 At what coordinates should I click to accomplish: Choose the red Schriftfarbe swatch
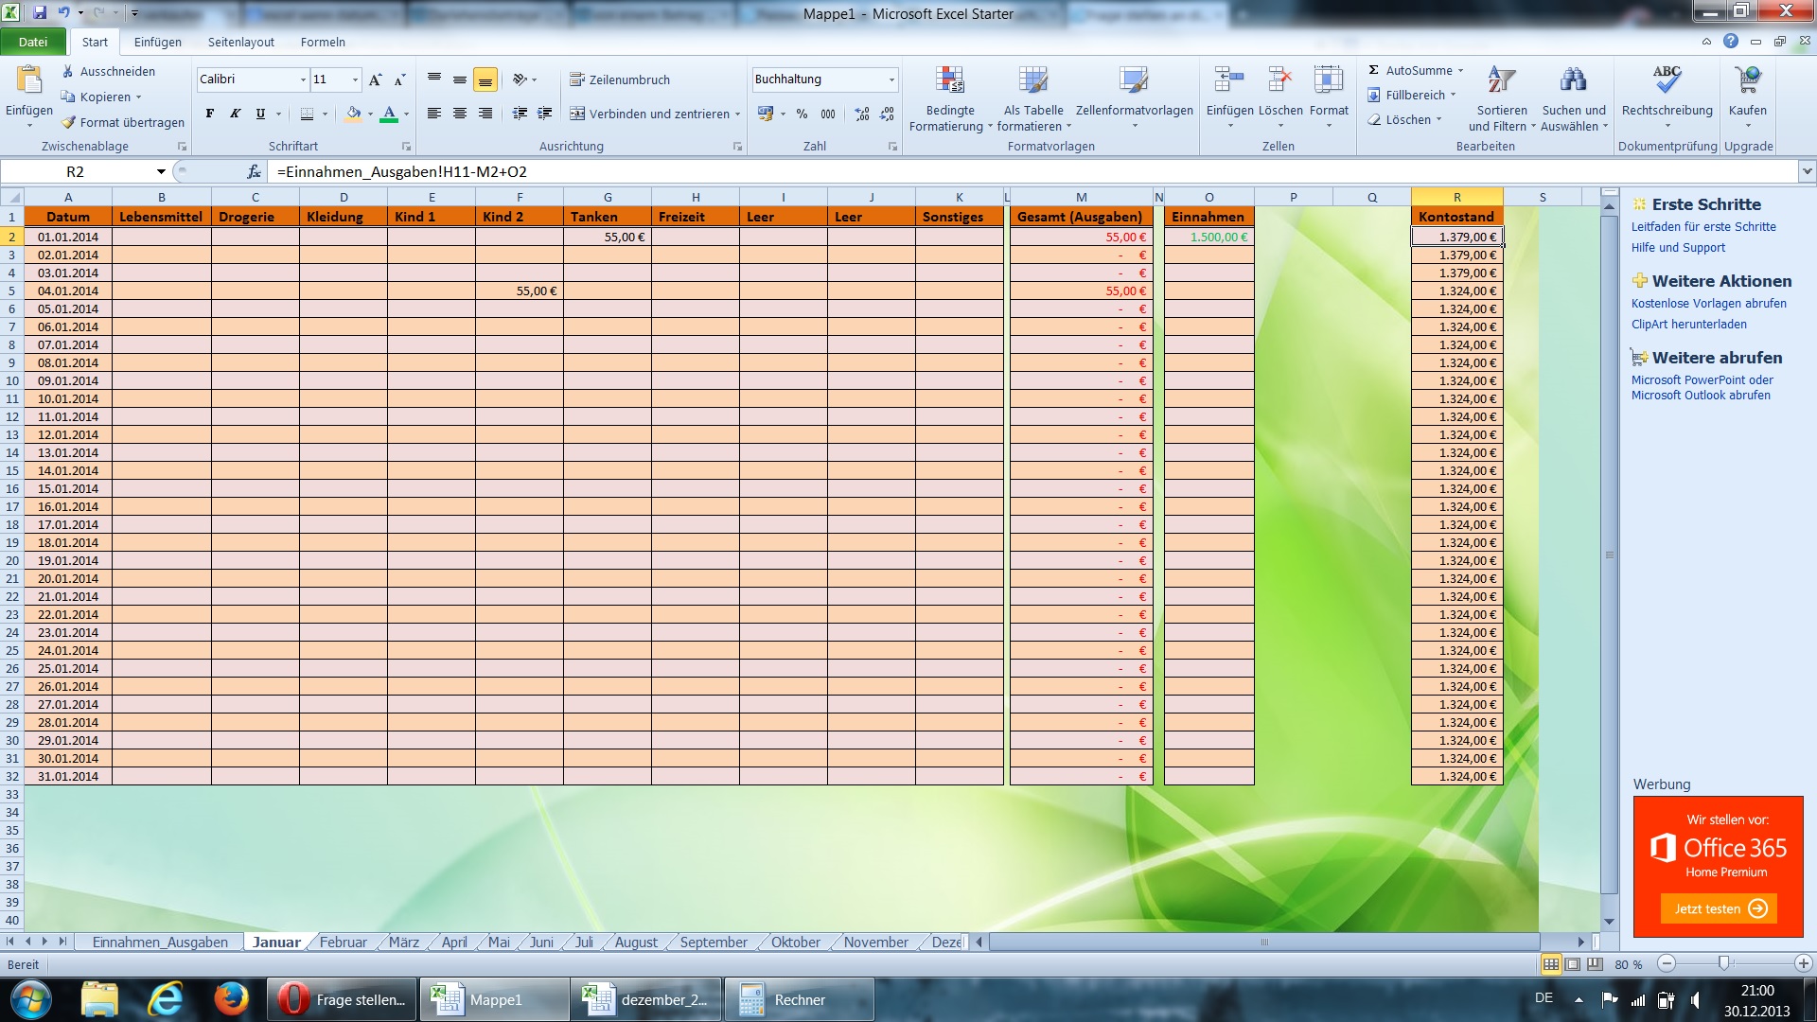389,114
